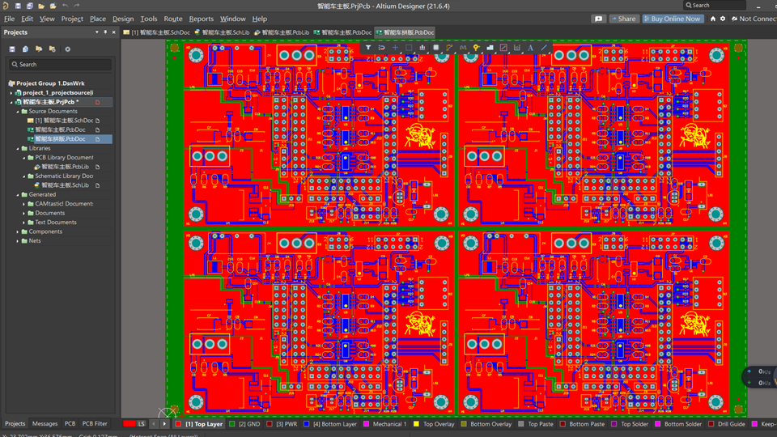This screenshot has height=437, width=777.
Task: Click the Share button
Action: [x=623, y=19]
